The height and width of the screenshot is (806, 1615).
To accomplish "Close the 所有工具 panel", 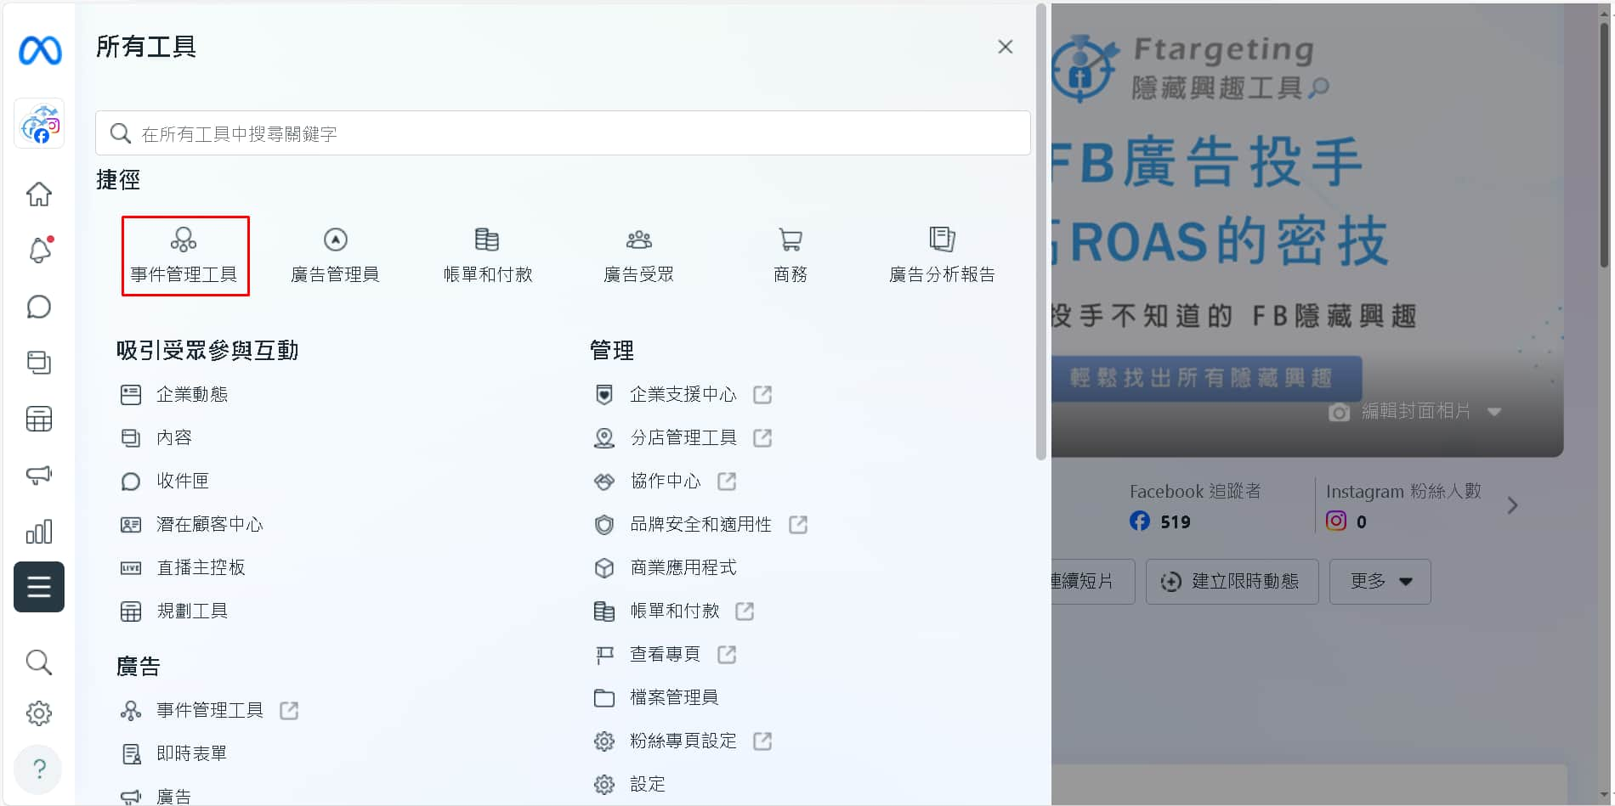I will pos(1006,47).
